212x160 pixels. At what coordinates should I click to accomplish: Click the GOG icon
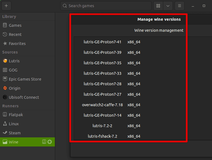click(5, 70)
